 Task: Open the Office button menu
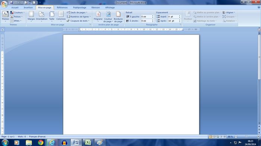(x=4, y=4)
